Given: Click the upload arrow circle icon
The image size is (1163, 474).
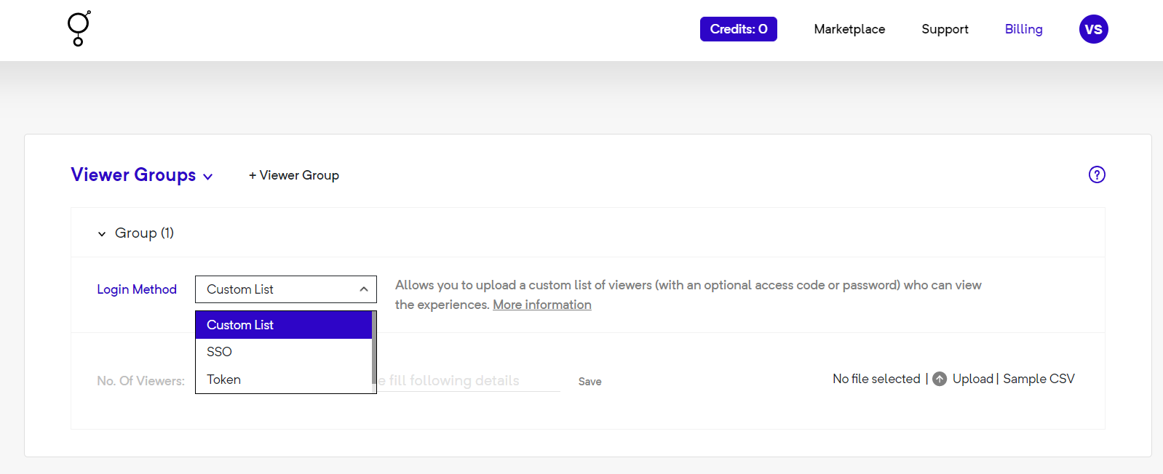Looking at the screenshot, I should click(x=940, y=379).
